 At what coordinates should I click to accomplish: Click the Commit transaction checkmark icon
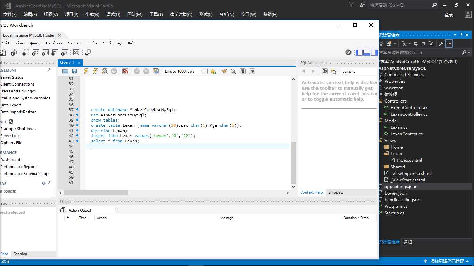point(137,71)
